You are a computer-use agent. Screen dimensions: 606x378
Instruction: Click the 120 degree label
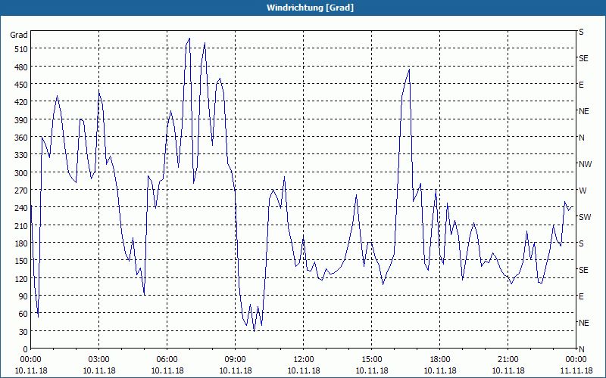(x=21, y=278)
